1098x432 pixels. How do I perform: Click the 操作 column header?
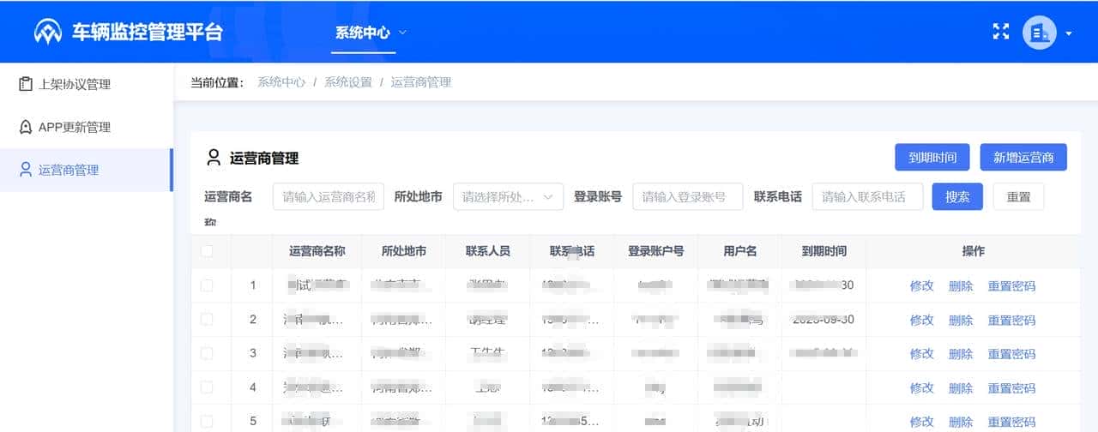pos(974,251)
